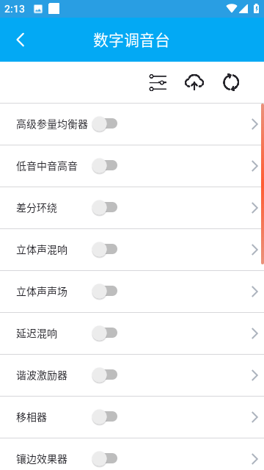The image size is (264, 470).
Task: Tap the white square status bar icon
Action: pos(54,9)
